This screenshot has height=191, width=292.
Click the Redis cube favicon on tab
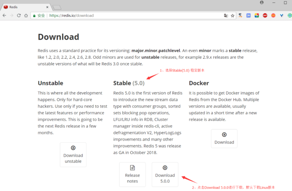pos(6,7)
